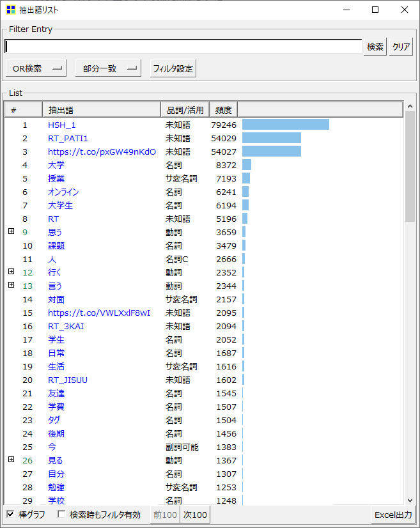The height and width of the screenshot is (528, 420).
Task: Open the OR検索 dropdown
Action: 36,68
